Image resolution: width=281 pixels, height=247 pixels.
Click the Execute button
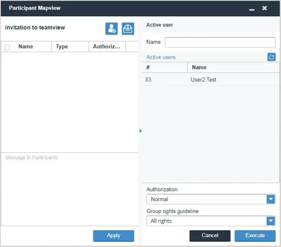tap(255, 236)
